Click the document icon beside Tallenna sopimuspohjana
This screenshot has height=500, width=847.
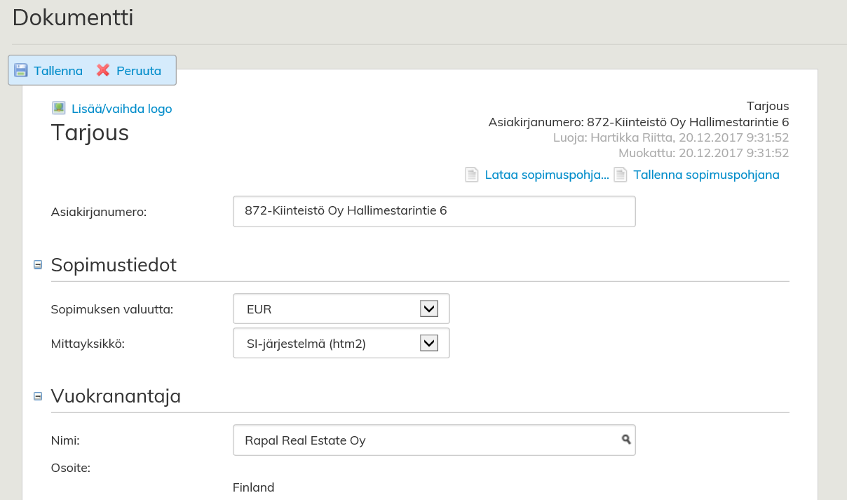click(621, 175)
